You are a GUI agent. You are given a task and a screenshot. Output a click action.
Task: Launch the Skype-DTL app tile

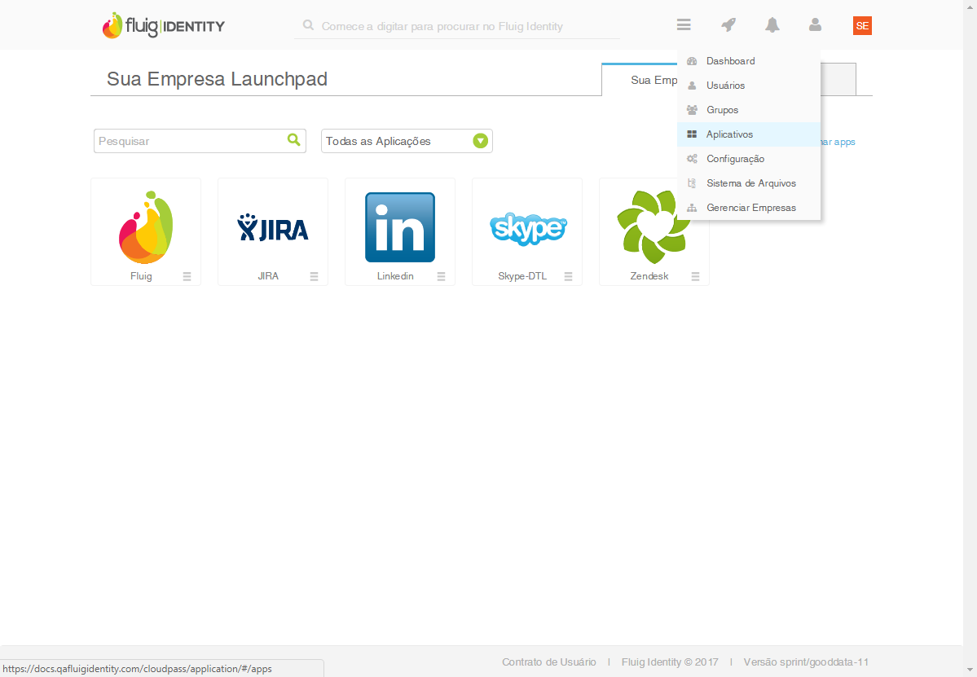pyautogui.click(x=527, y=231)
